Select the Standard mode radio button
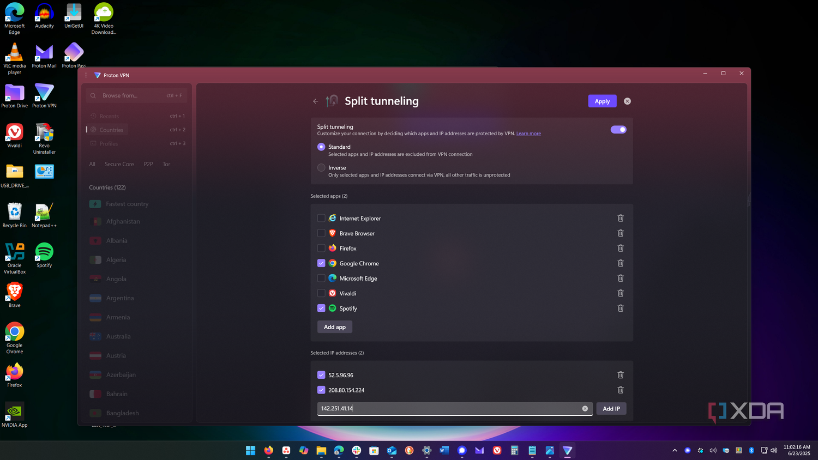The image size is (818, 460). tap(321, 147)
